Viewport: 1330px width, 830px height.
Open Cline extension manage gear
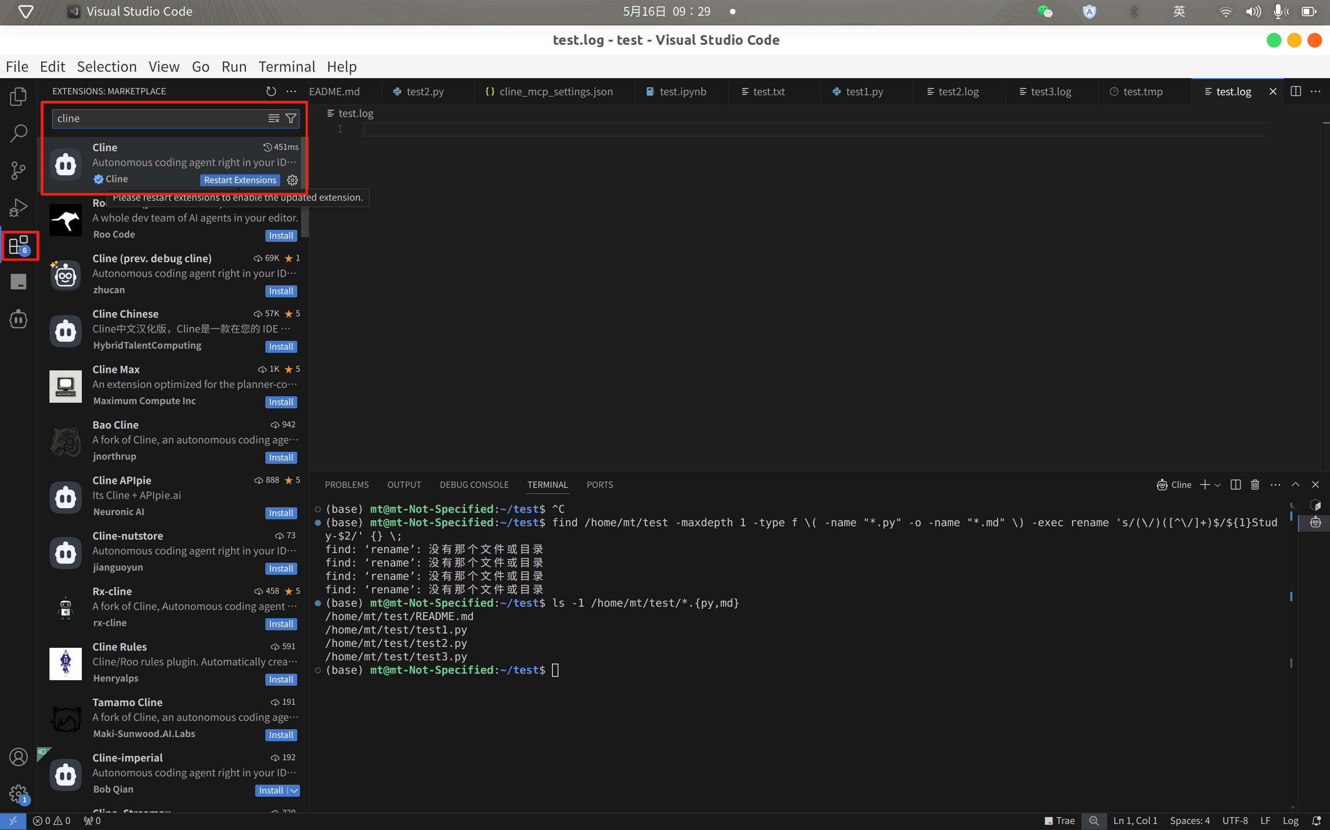[293, 180]
